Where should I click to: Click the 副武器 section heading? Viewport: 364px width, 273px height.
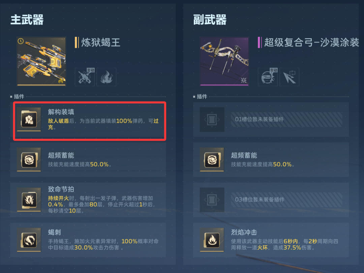(210, 20)
